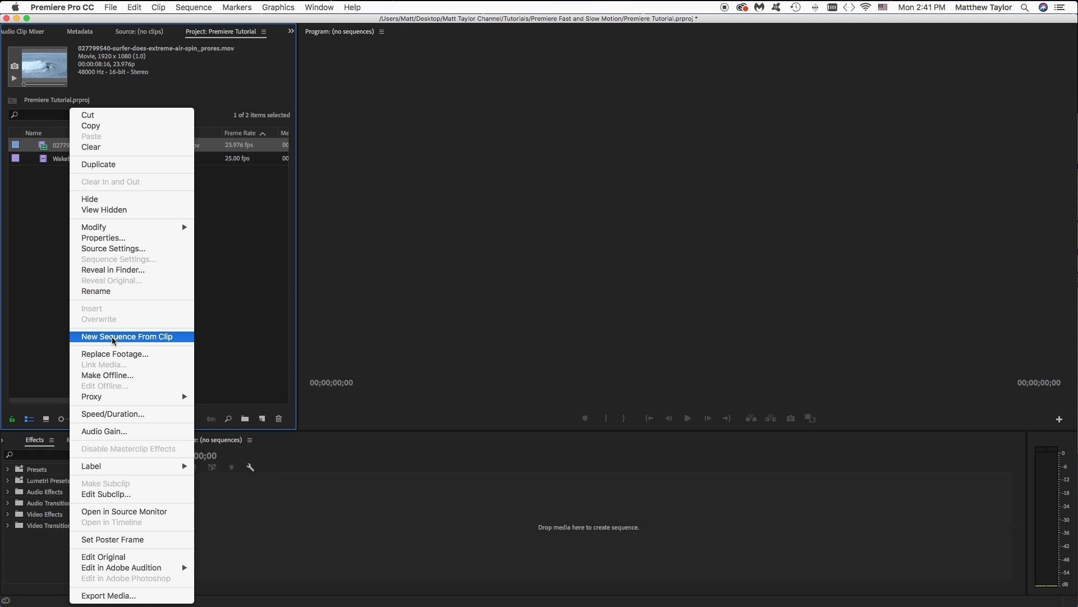Click the Presets tree item to expand
Screen dimensions: 1078x607
(7, 470)
